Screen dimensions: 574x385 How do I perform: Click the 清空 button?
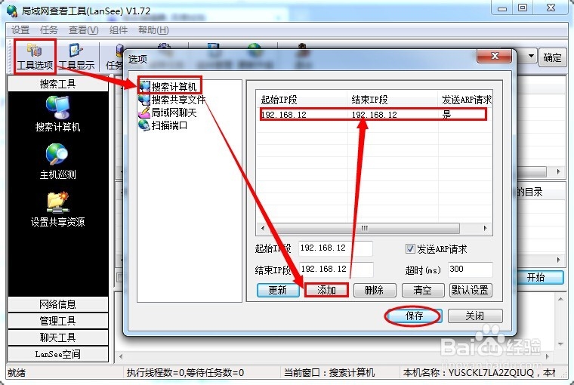tap(423, 290)
